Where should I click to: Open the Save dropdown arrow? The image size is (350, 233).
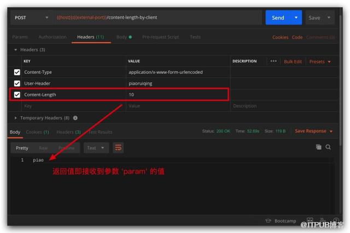(x=329, y=17)
